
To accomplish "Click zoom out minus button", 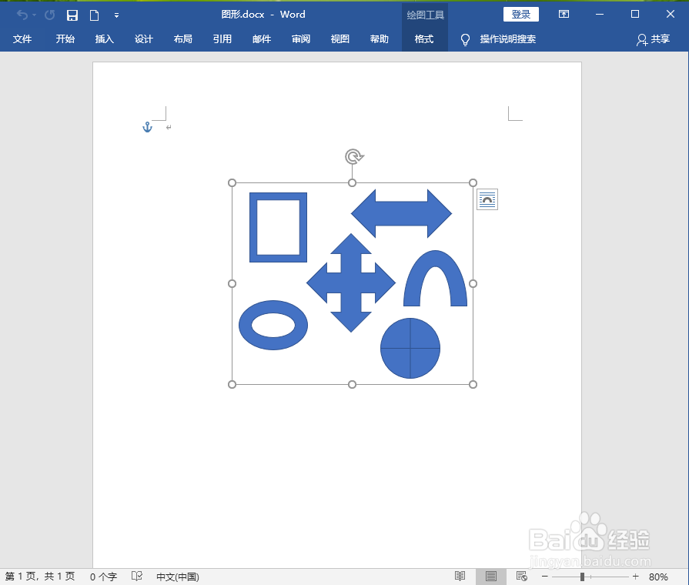I will (x=545, y=577).
